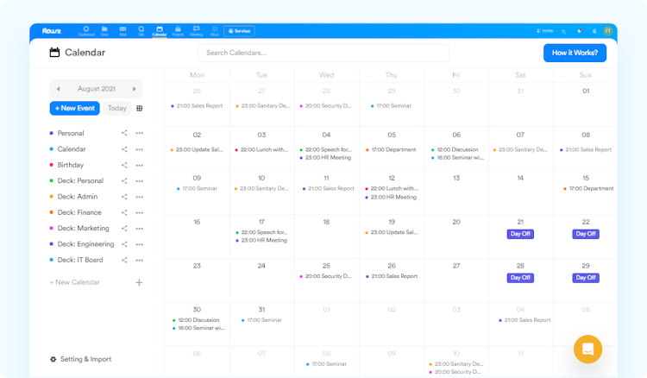Open the Drive folder icon
Viewport: 647px width, 378px height.
104,31
